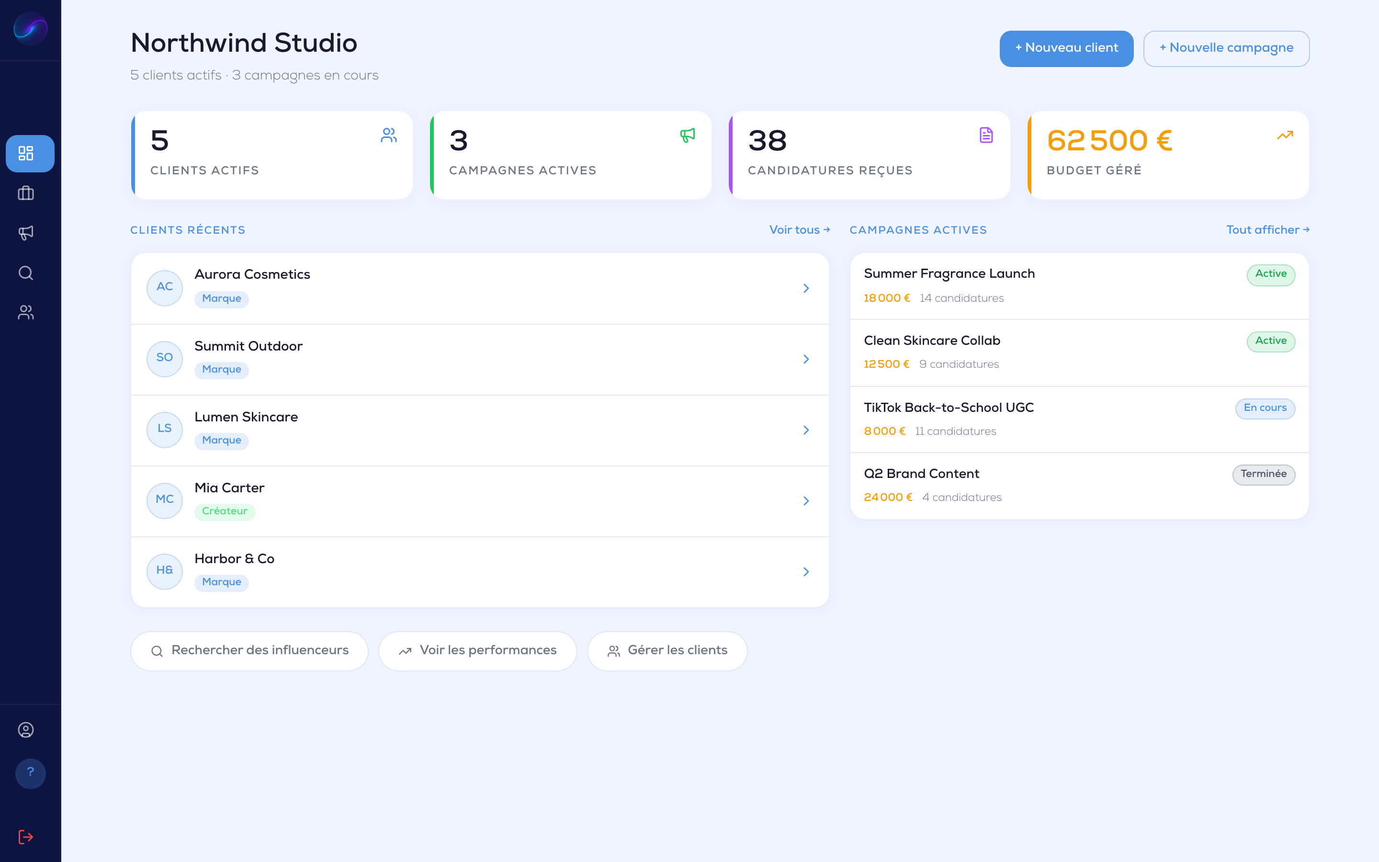Click the 24 000 € budget amount

click(x=888, y=498)
